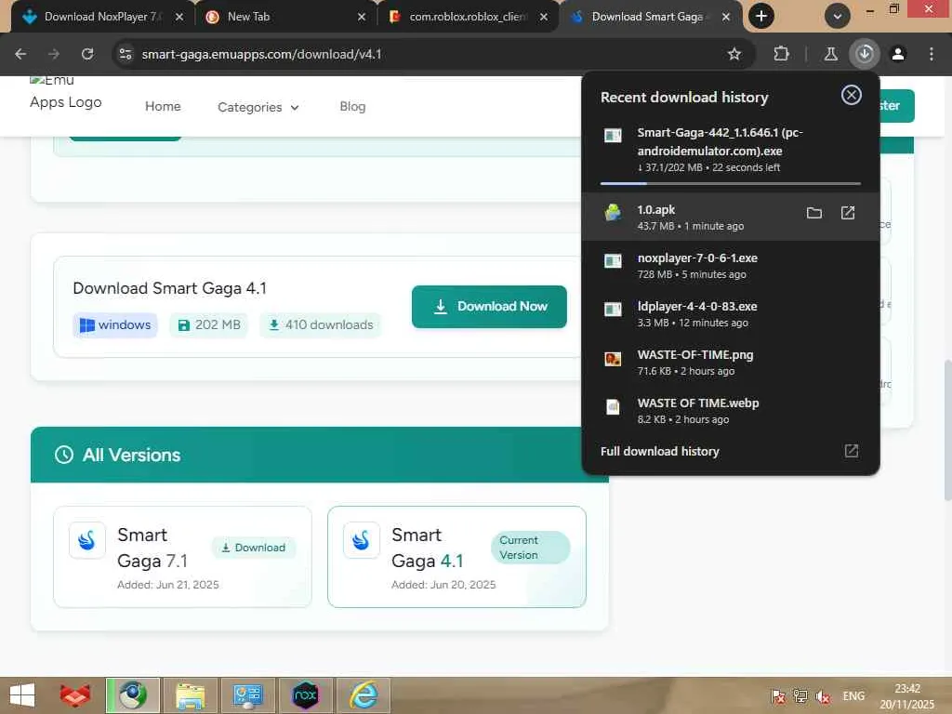Launch Nox from the taskbar

(x=305, y=695)
